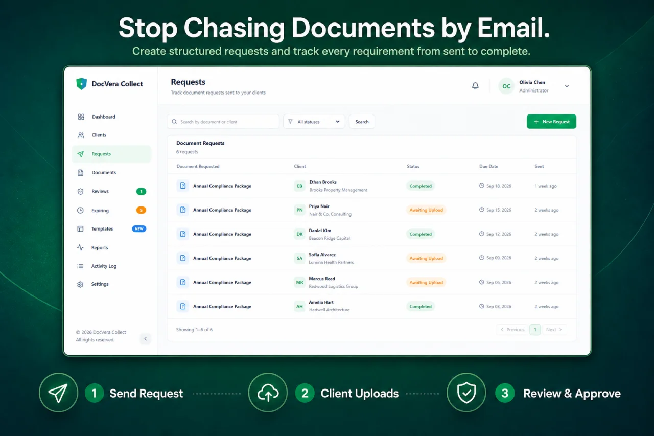Click the document icon in Daniel Kim row
Viewport: 654px width, 436px height.
click(x=182, y=234)
